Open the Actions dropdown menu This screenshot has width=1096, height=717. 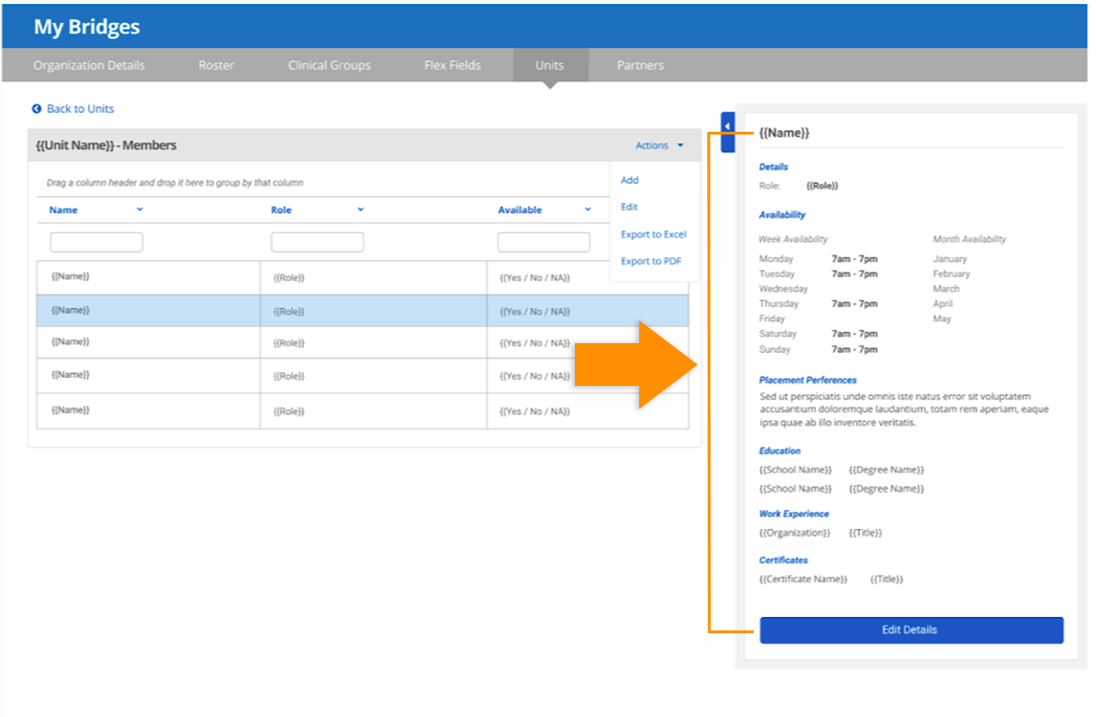(659, 146)
